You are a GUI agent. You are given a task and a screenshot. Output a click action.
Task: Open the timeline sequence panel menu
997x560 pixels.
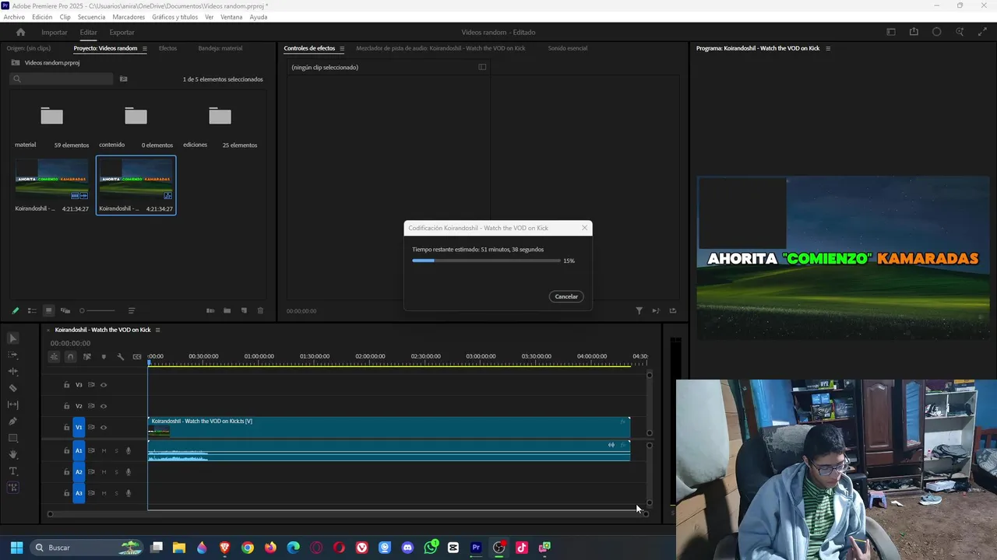(x=157, y=330)
